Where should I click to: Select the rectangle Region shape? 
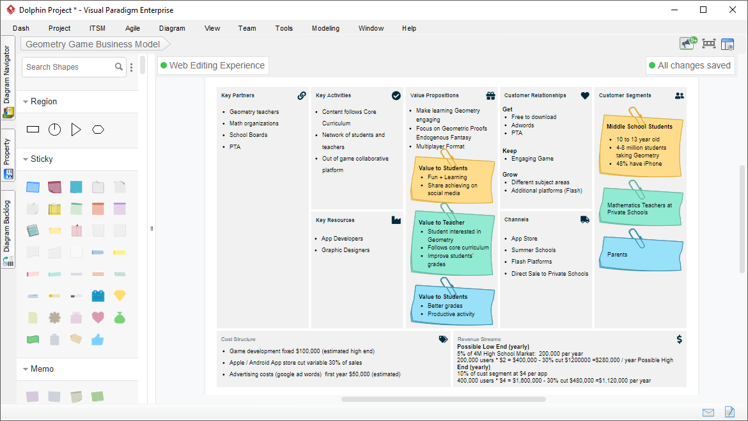coord(33,129)
